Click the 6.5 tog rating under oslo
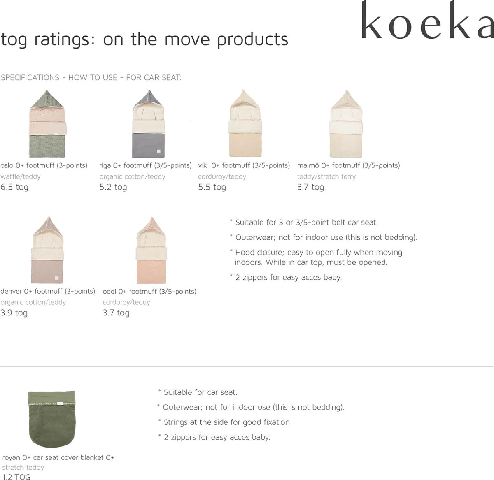Viewport: 494px width, 480px height. pos(14,187)
